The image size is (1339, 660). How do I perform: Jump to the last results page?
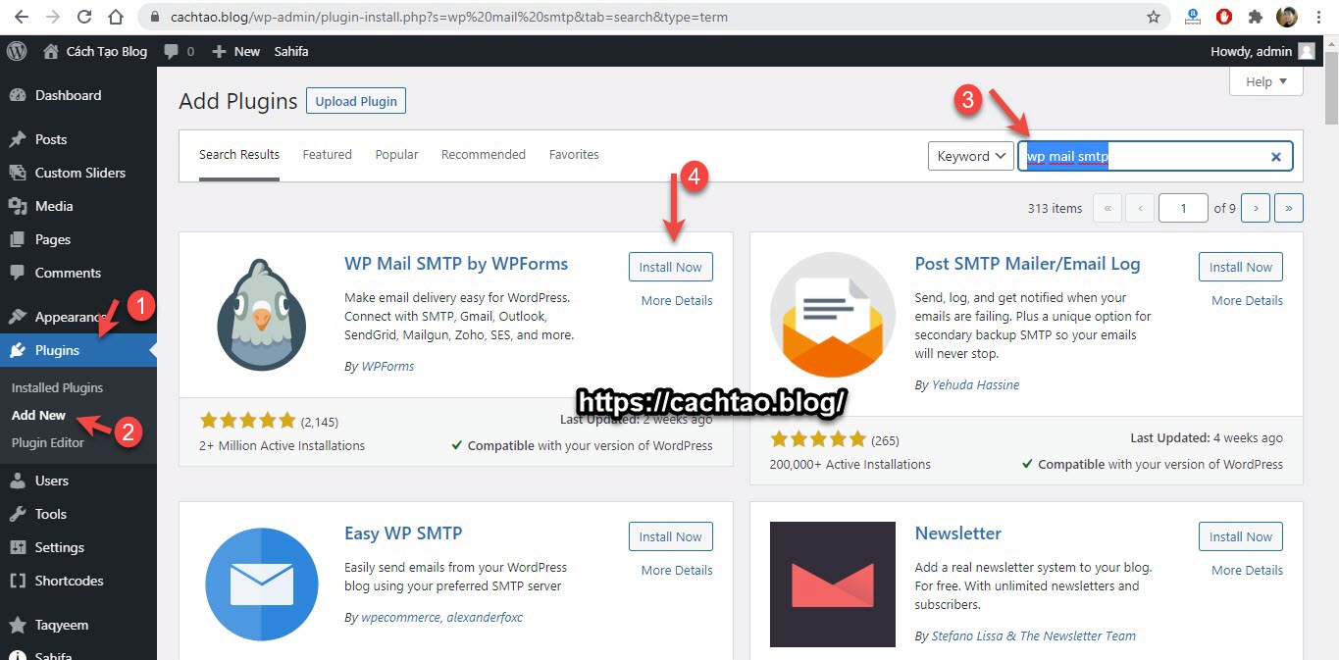coord(1289,208)
